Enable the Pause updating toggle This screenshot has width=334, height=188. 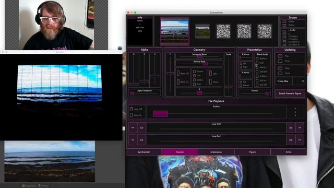280,61
